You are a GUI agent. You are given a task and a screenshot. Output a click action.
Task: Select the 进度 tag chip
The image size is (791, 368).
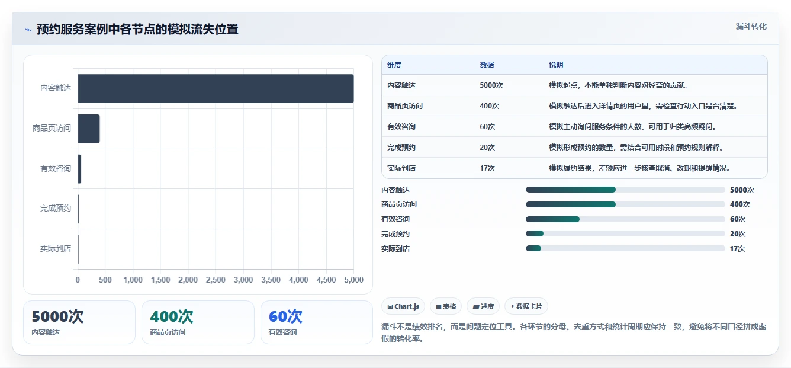coord(483,306)
